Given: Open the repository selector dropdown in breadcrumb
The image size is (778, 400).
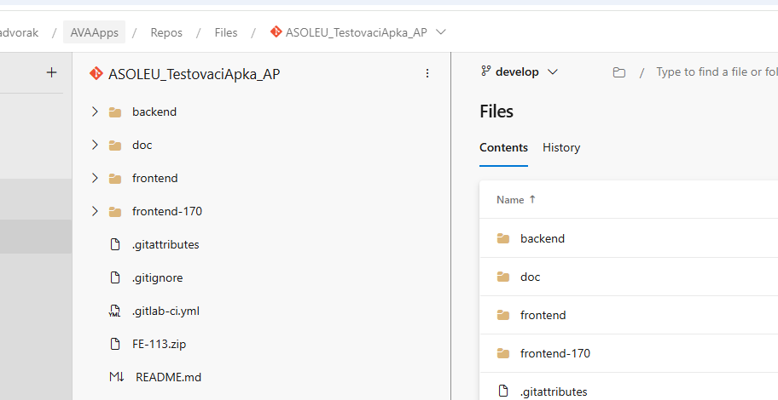Looking at the screenshot, I should click(440, 32).
